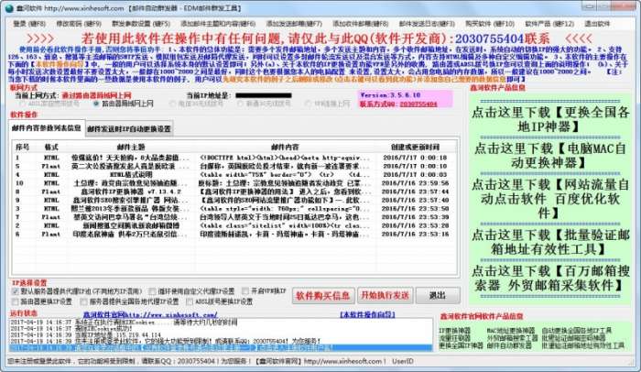Click the 开始执行发送 button
641x372 pixels.
386,295
